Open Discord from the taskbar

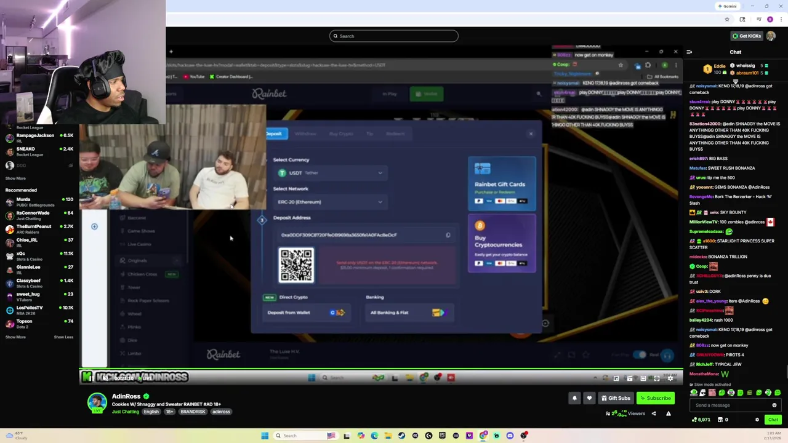[510, 436]
